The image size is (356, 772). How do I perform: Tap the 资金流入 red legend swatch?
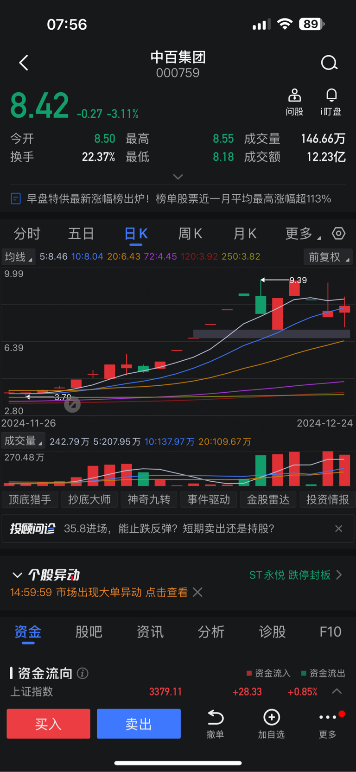point(249,673)
